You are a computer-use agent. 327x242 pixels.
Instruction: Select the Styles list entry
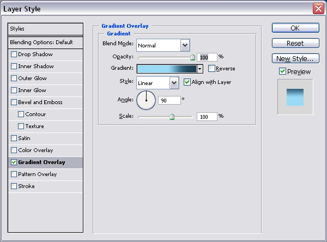(x=45, y=29)
